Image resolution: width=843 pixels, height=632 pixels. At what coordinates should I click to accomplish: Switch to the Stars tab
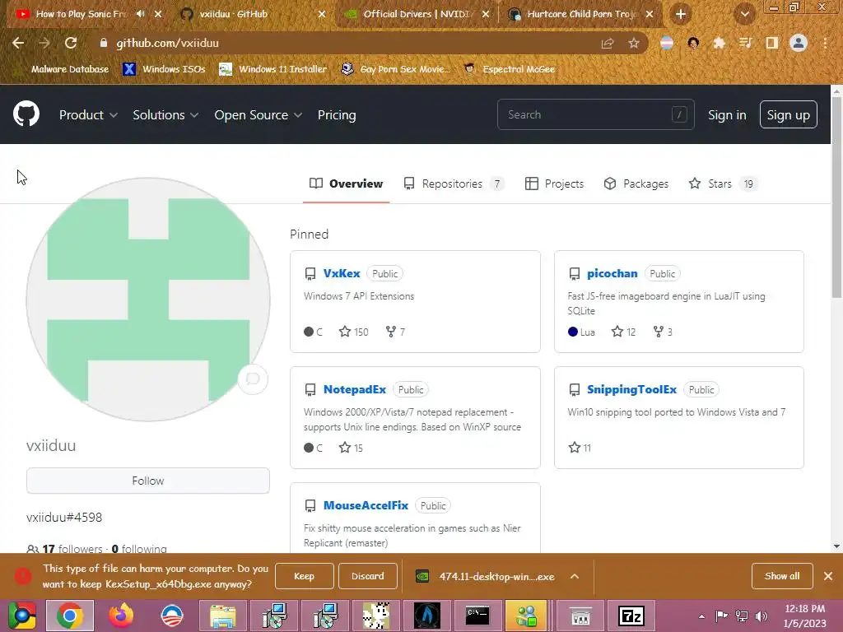pos(722,184)
